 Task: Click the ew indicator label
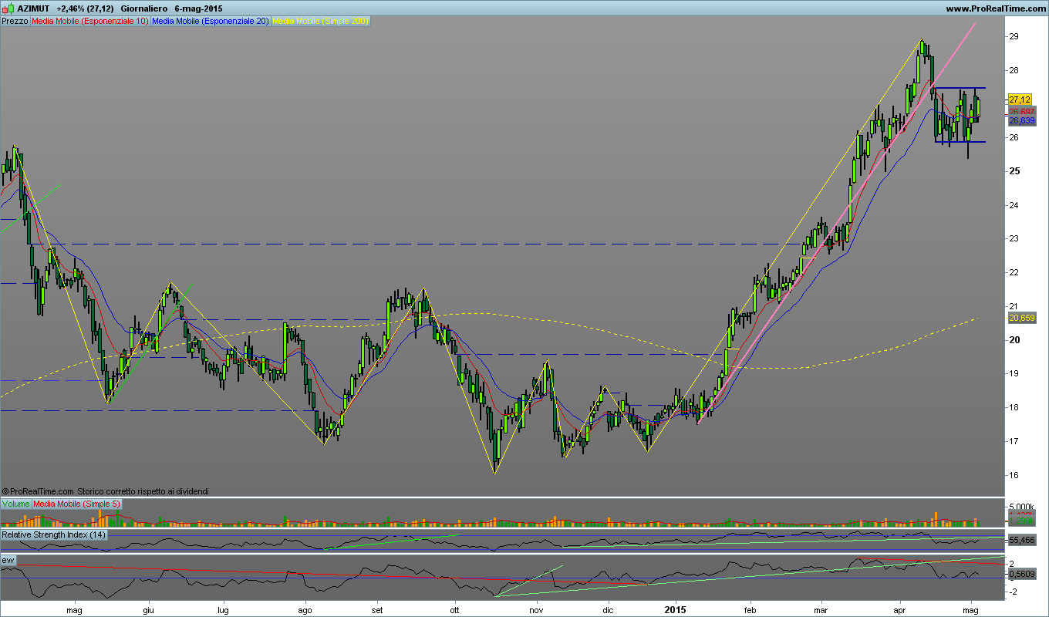point(8,559)
